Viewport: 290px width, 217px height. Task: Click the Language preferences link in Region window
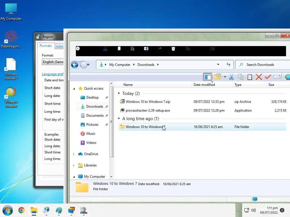coord(52,74)
